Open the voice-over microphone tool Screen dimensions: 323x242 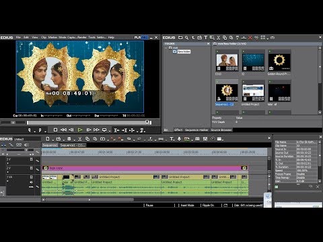(179, 139)
